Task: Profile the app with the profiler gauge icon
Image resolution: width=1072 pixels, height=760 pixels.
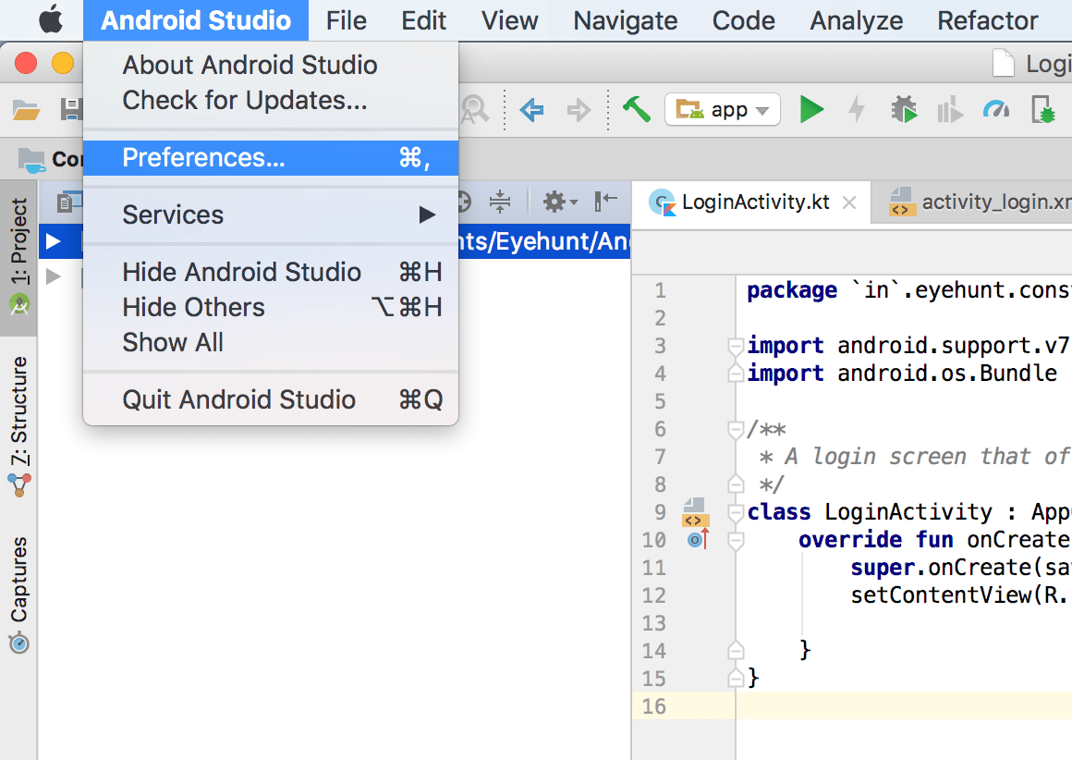Action: tap(996, 109)
